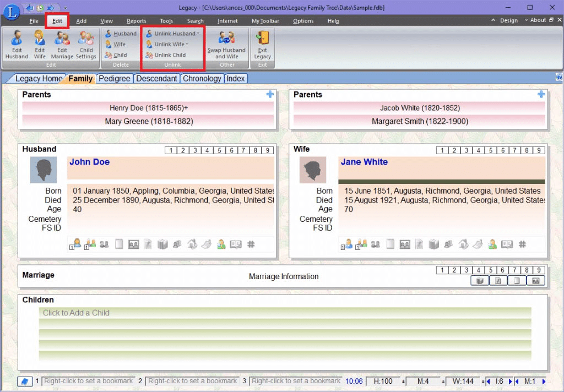Toggle tag 8 for Wife Jane White
The height and width of the screenshot is (392, 564).
click(527, 150)
